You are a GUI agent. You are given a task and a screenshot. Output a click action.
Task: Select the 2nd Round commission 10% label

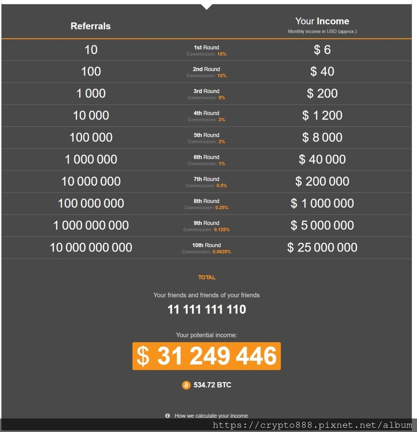(206, 72)
